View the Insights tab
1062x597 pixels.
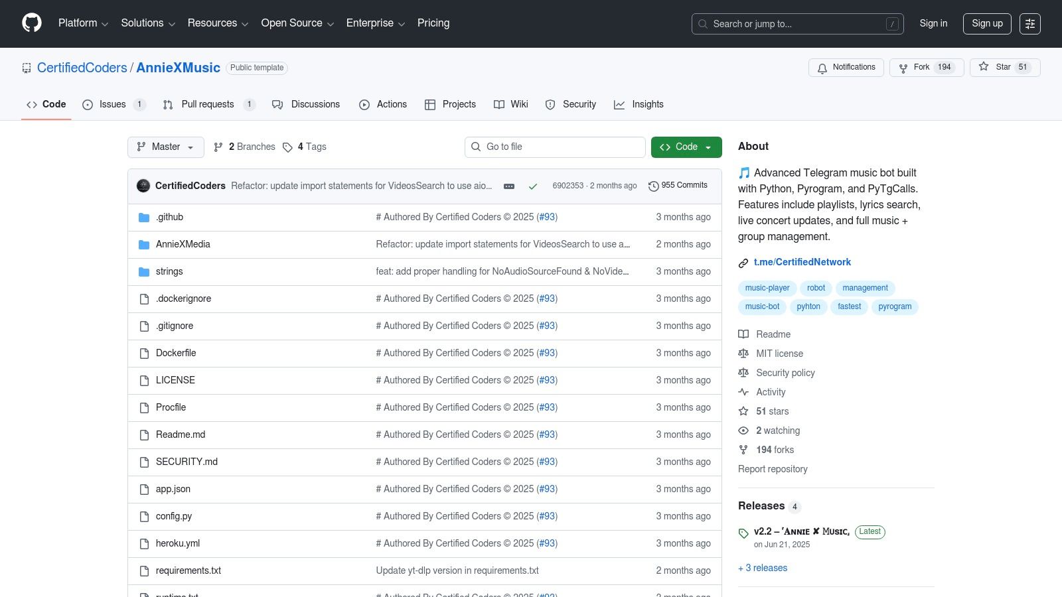[x=639, y=105]
